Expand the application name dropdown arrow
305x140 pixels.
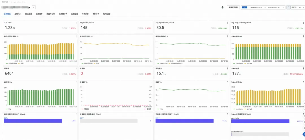33,7
